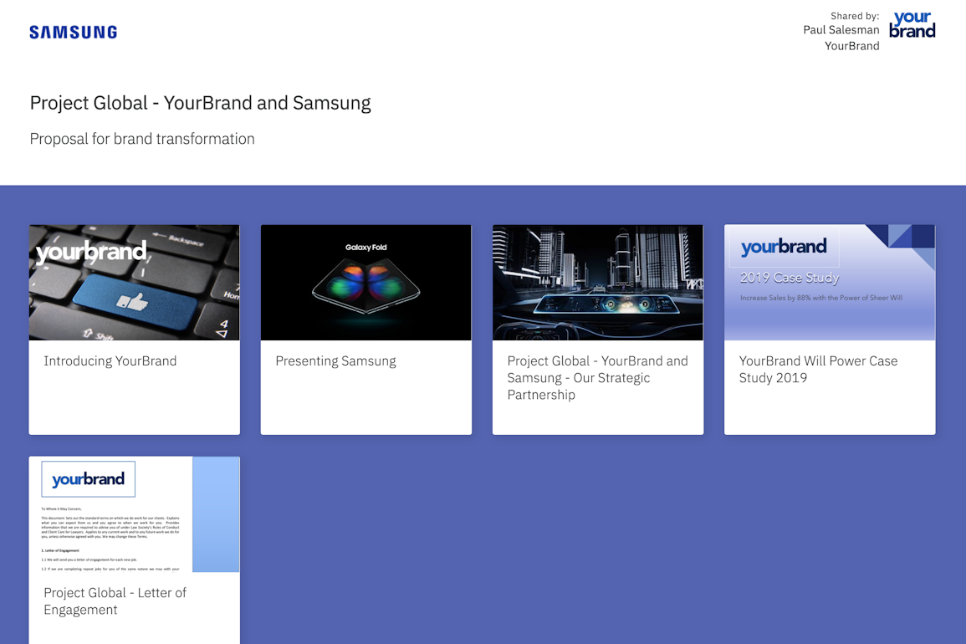This screenshot has width=966, height=644.
Task: Click 'Proposal for brand transformation' subtitle
Action: [142, 139]
